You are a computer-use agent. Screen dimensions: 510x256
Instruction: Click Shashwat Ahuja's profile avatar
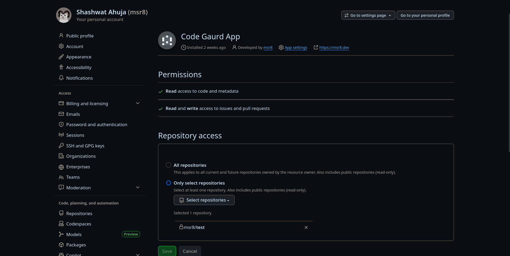(x=64, y=15)
